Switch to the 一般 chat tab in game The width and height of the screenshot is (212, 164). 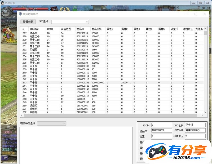[7, 127]
